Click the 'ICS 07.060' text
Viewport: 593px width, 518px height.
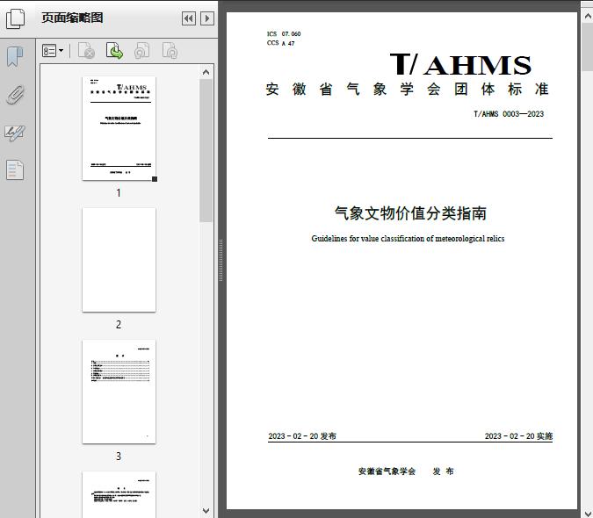click(x=284, y=34)
